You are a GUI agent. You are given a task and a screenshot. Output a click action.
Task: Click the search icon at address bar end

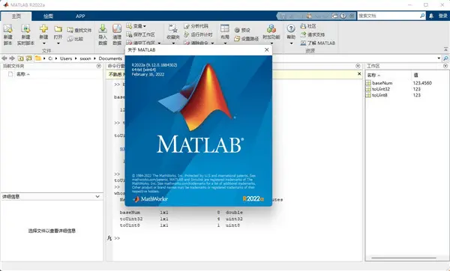(x=445, y=58)
